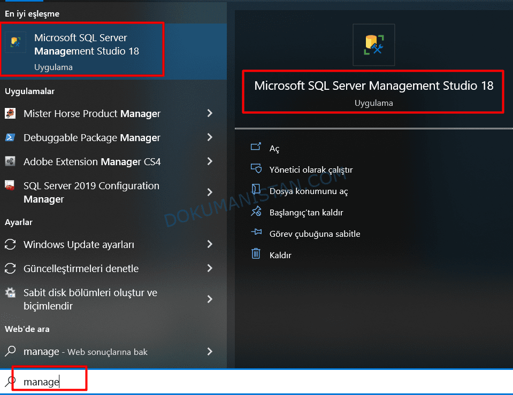The width and height of the screenshot is (513, 395).
Task: Expand SQL Server 2019 Configuration Manager arrow
Action: coord(210,192)
